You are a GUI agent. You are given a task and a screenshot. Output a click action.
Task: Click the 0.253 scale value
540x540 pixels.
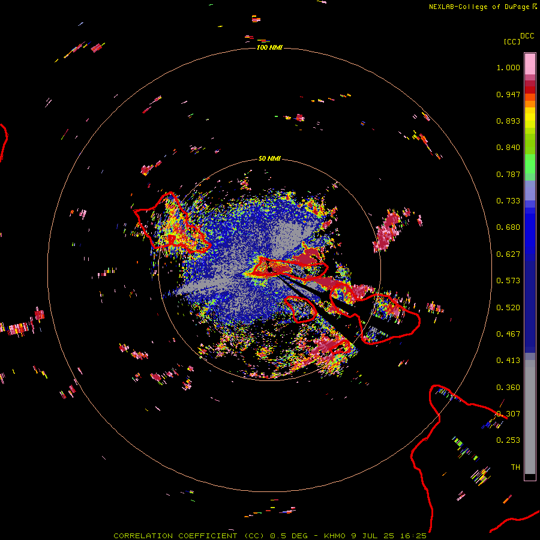tap(508, 440)
